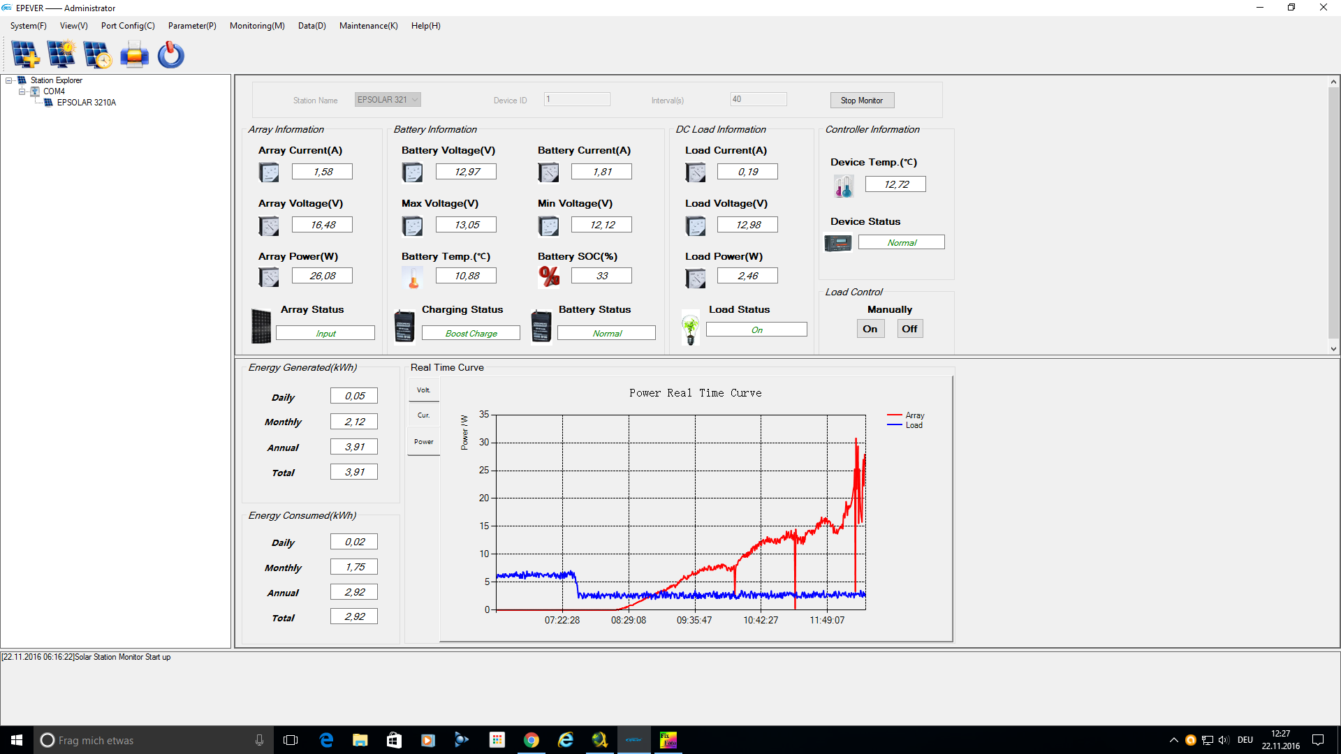Turn the load Off manually
Image resolution: width=1341 pixels, height=754 pixels.
click(909, 329)
